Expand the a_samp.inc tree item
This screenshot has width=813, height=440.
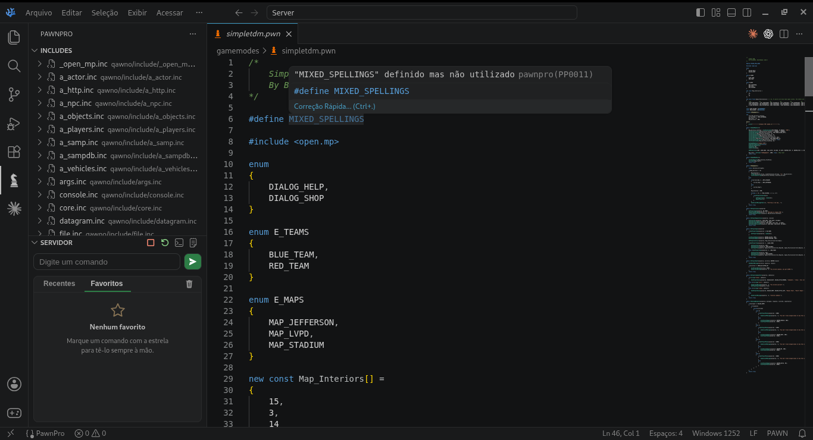click(40, 143)
